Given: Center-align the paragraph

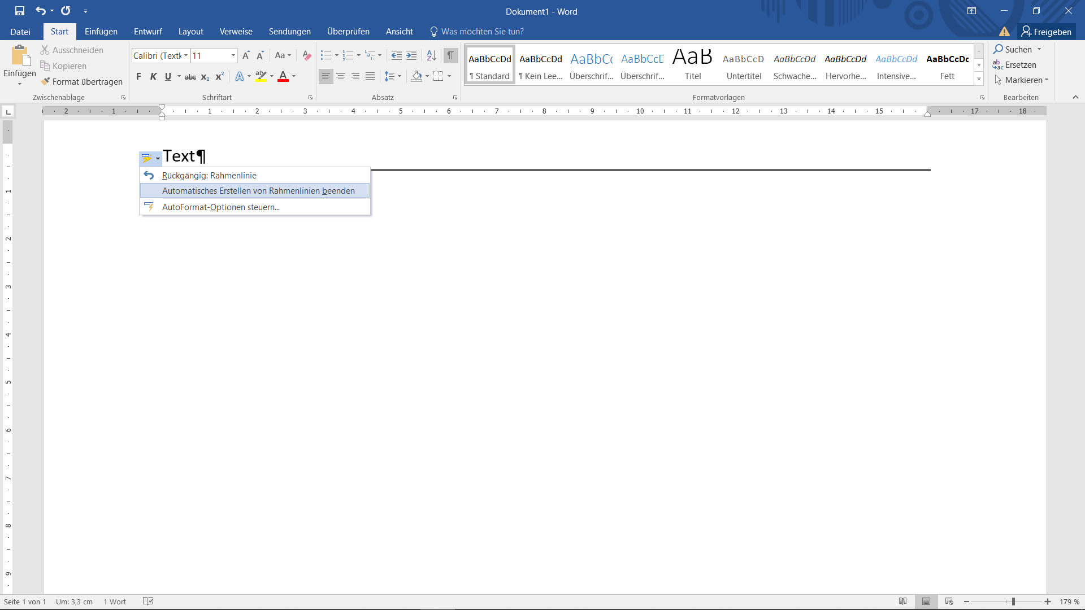Looking at the screenshot, I should click(341, 76).
